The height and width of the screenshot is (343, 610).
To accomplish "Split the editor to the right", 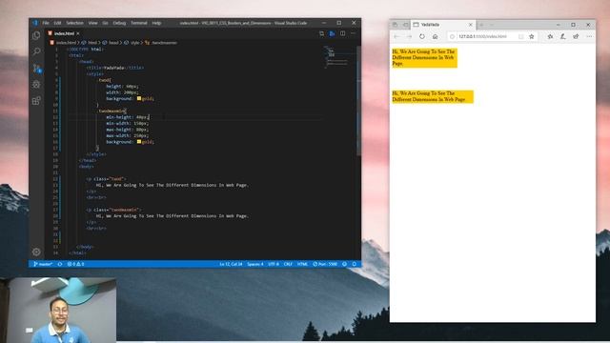I will click(342, 34).
